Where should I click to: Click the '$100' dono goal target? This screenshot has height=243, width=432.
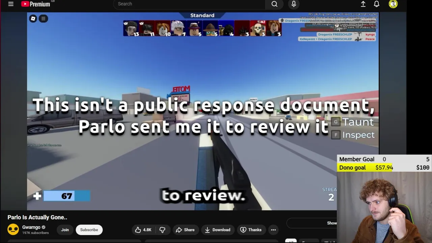tap(423, 167)
